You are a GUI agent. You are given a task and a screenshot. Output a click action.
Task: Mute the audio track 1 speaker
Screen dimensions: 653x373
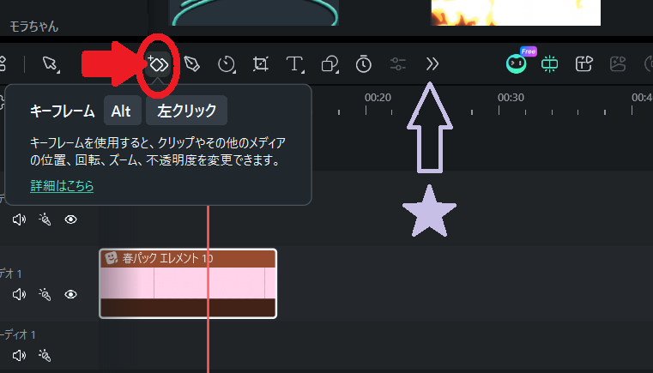click(19, 355)
